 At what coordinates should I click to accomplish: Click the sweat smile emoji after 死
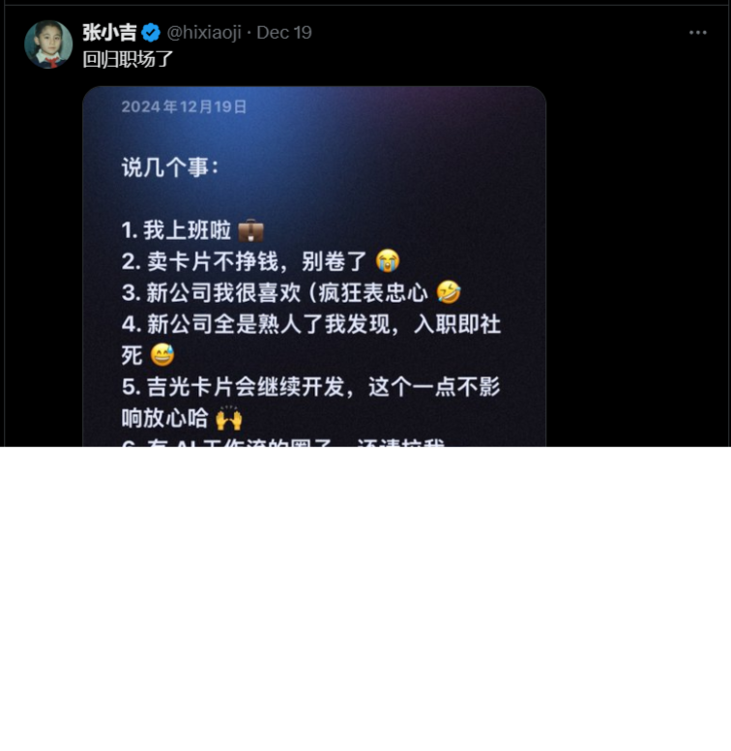tap(162, 355)
